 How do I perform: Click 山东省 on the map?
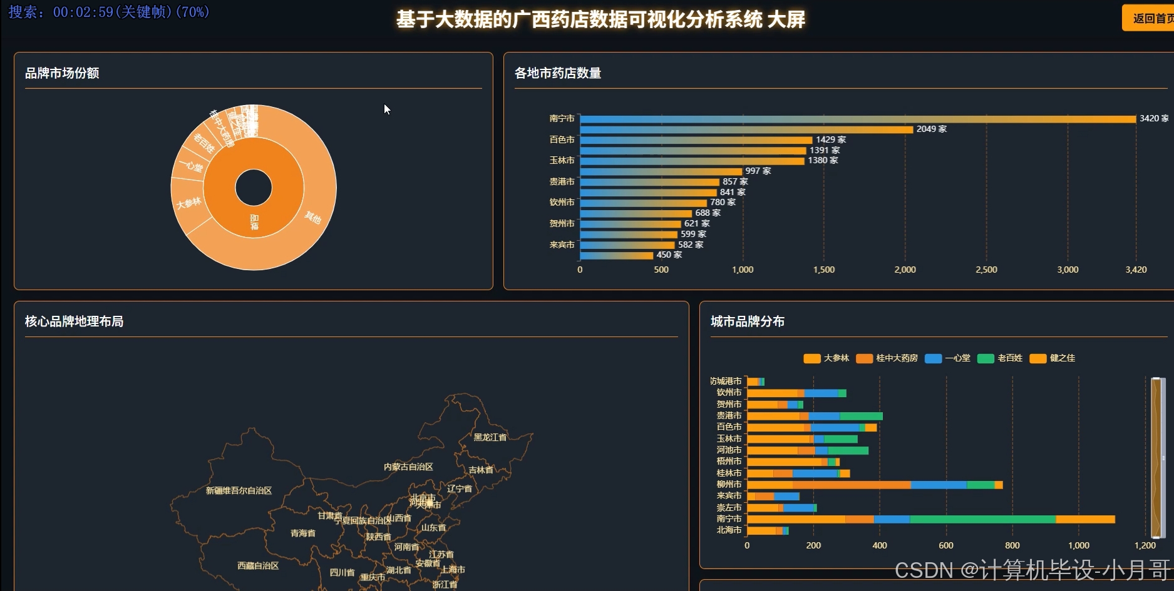tap(433, 528)
